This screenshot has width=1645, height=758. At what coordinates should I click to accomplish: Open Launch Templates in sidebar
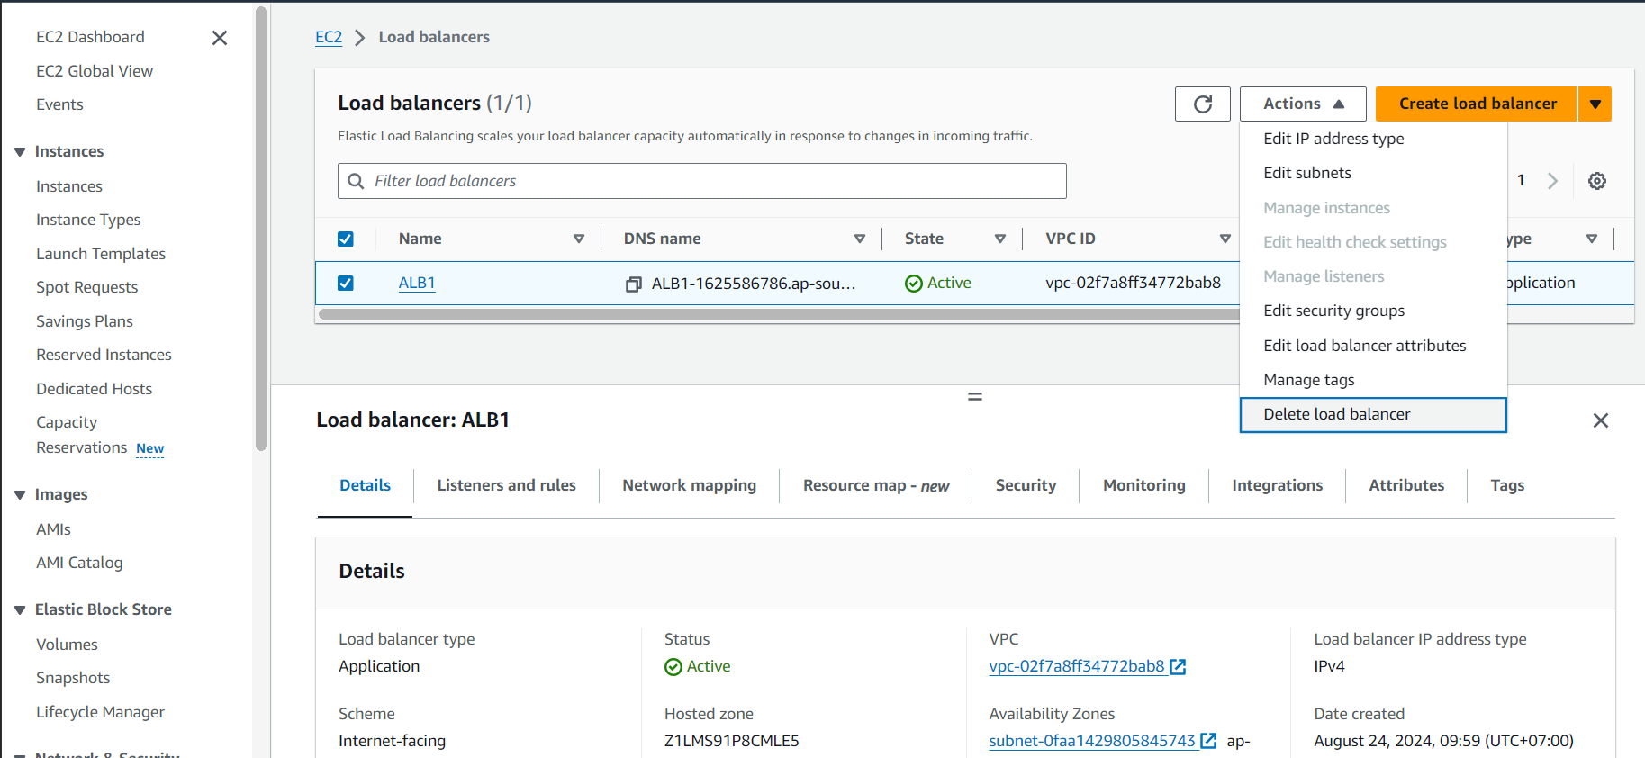click(101, 254)
